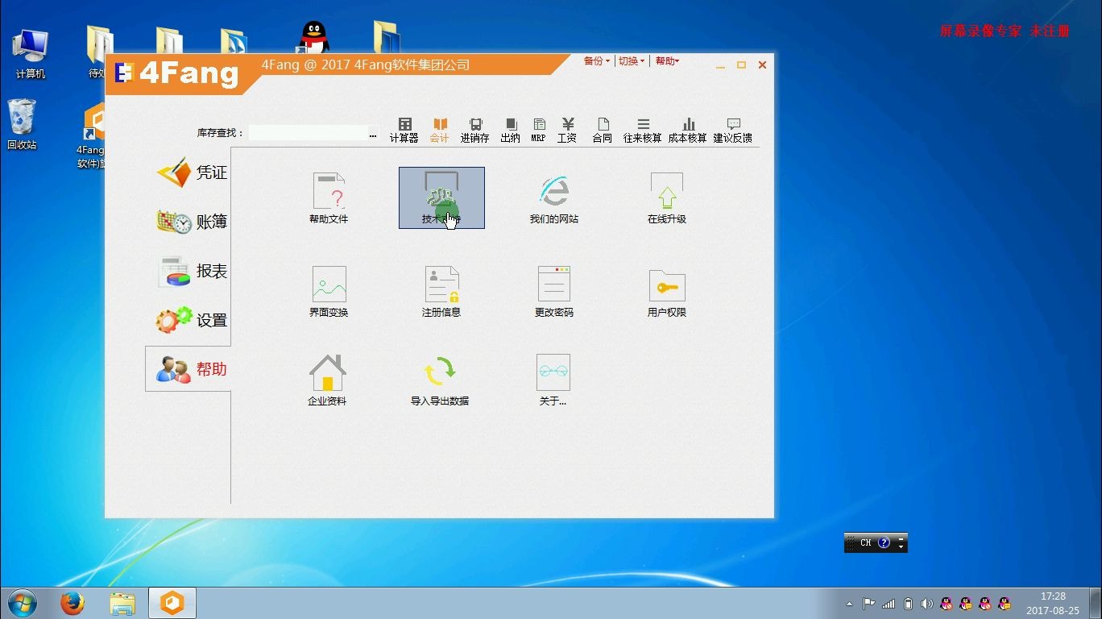This screenshot has height=619, width=1102.
Task: Click the battery tray icon
Action: point(909,603)
